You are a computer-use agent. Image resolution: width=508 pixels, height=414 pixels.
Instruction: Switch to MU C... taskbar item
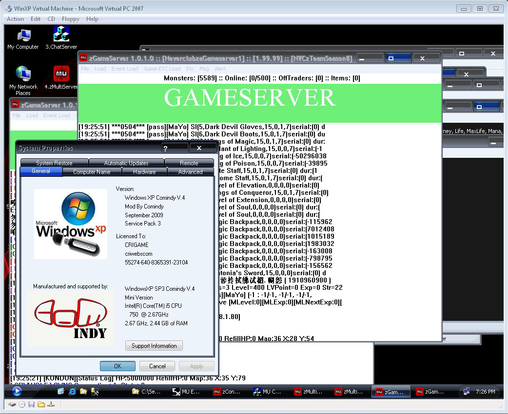point(268,392)
